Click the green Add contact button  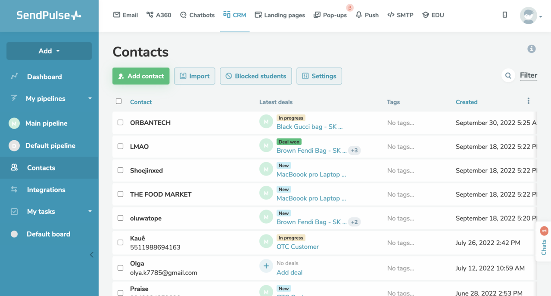coord(141,76)
